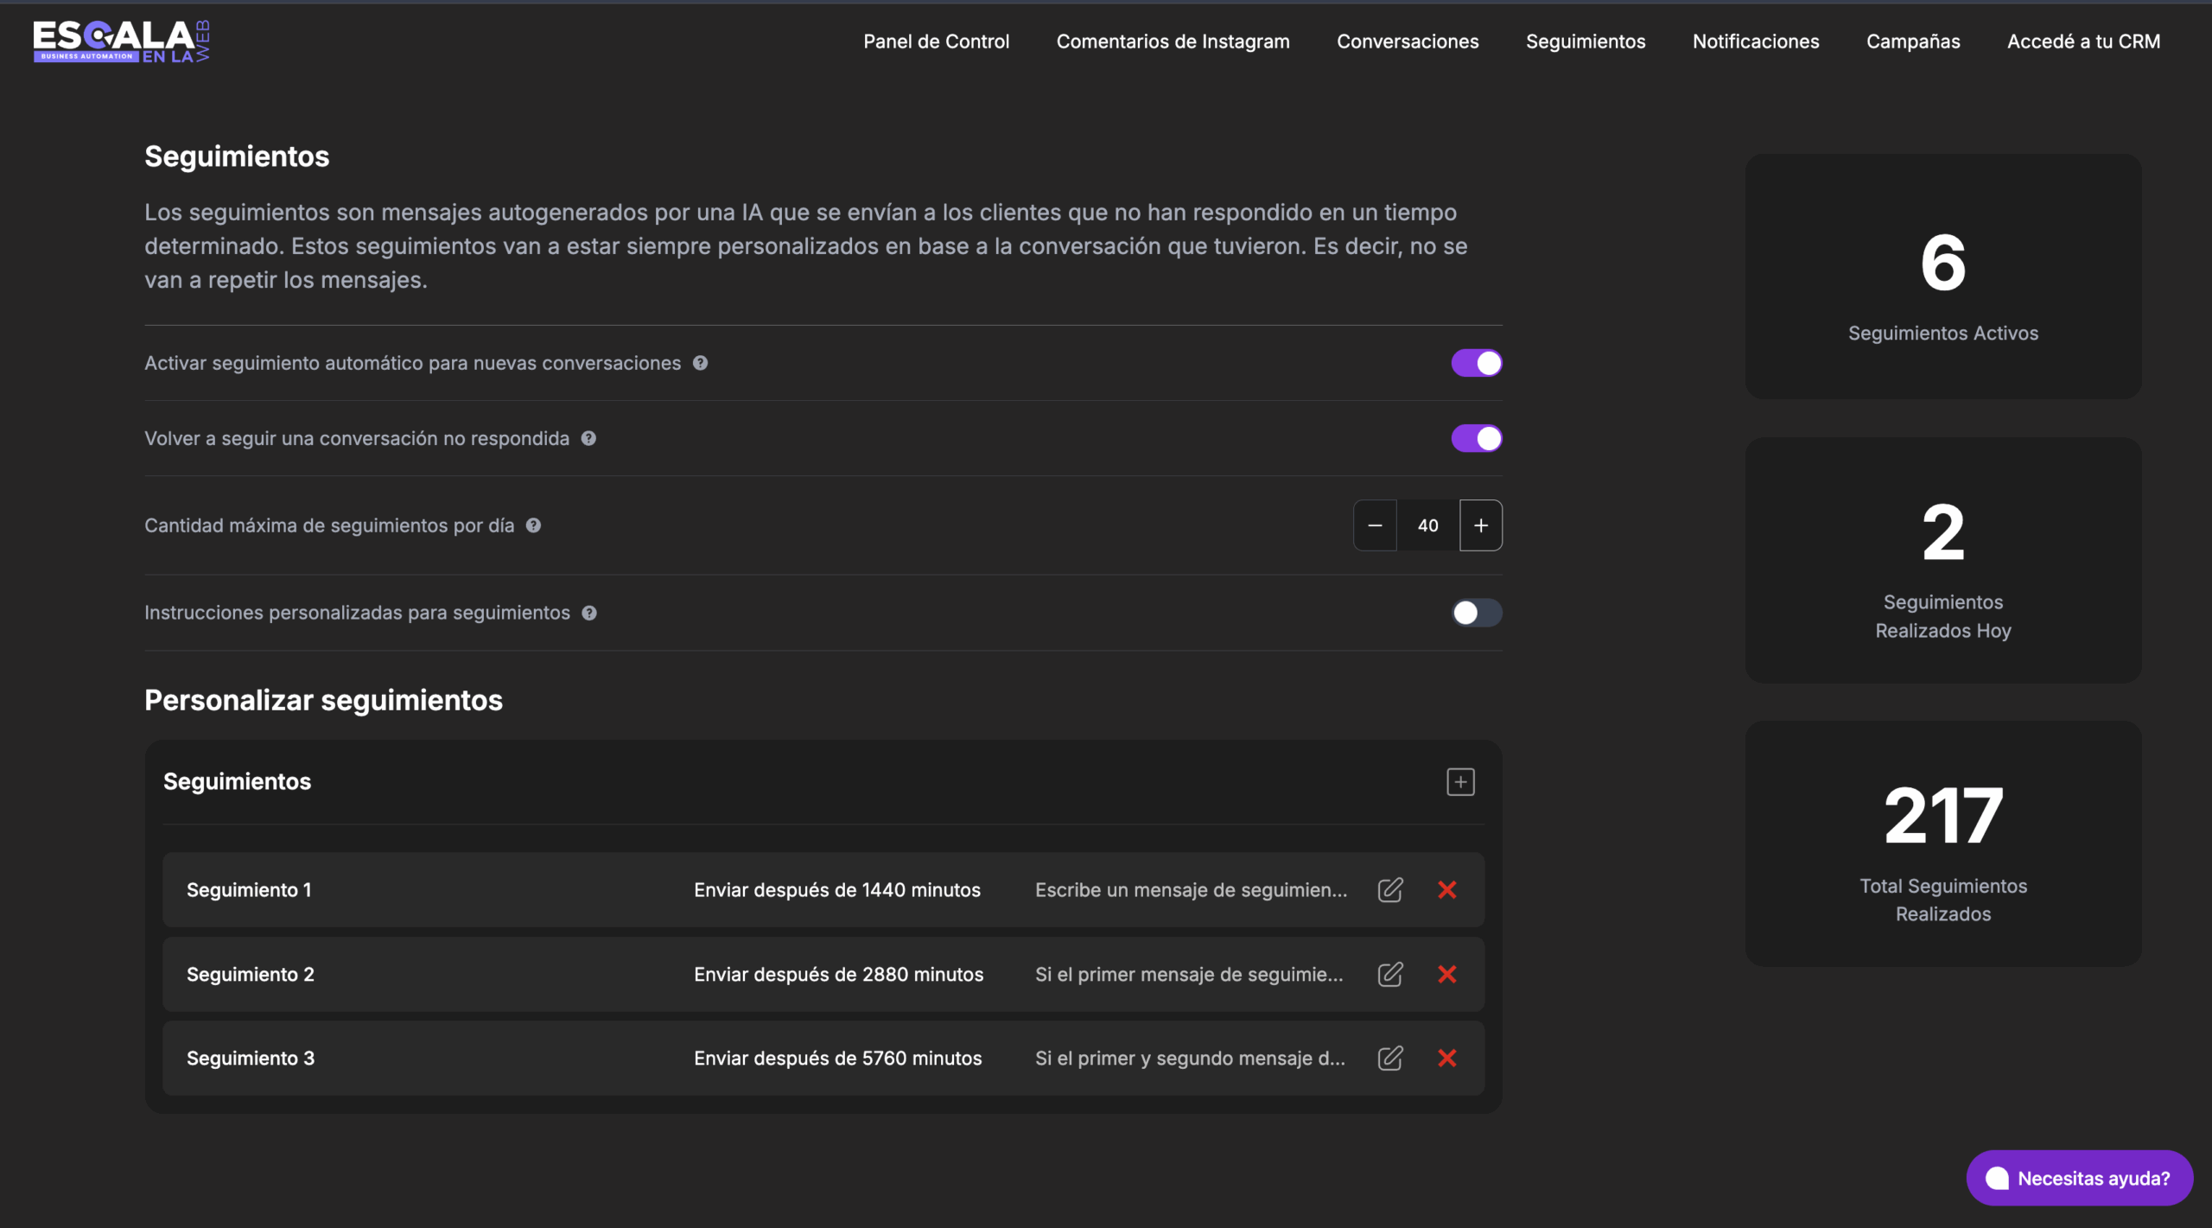Open Necesitas ayuda chat button
Screen dimensions: 2212x1228
[x=2079, y=1178]
